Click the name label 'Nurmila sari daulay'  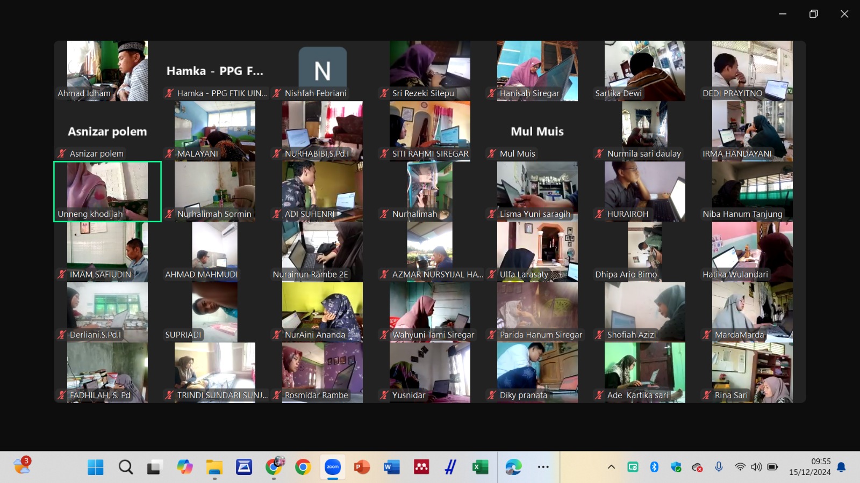pyautogui.click(x=644, y=153)
